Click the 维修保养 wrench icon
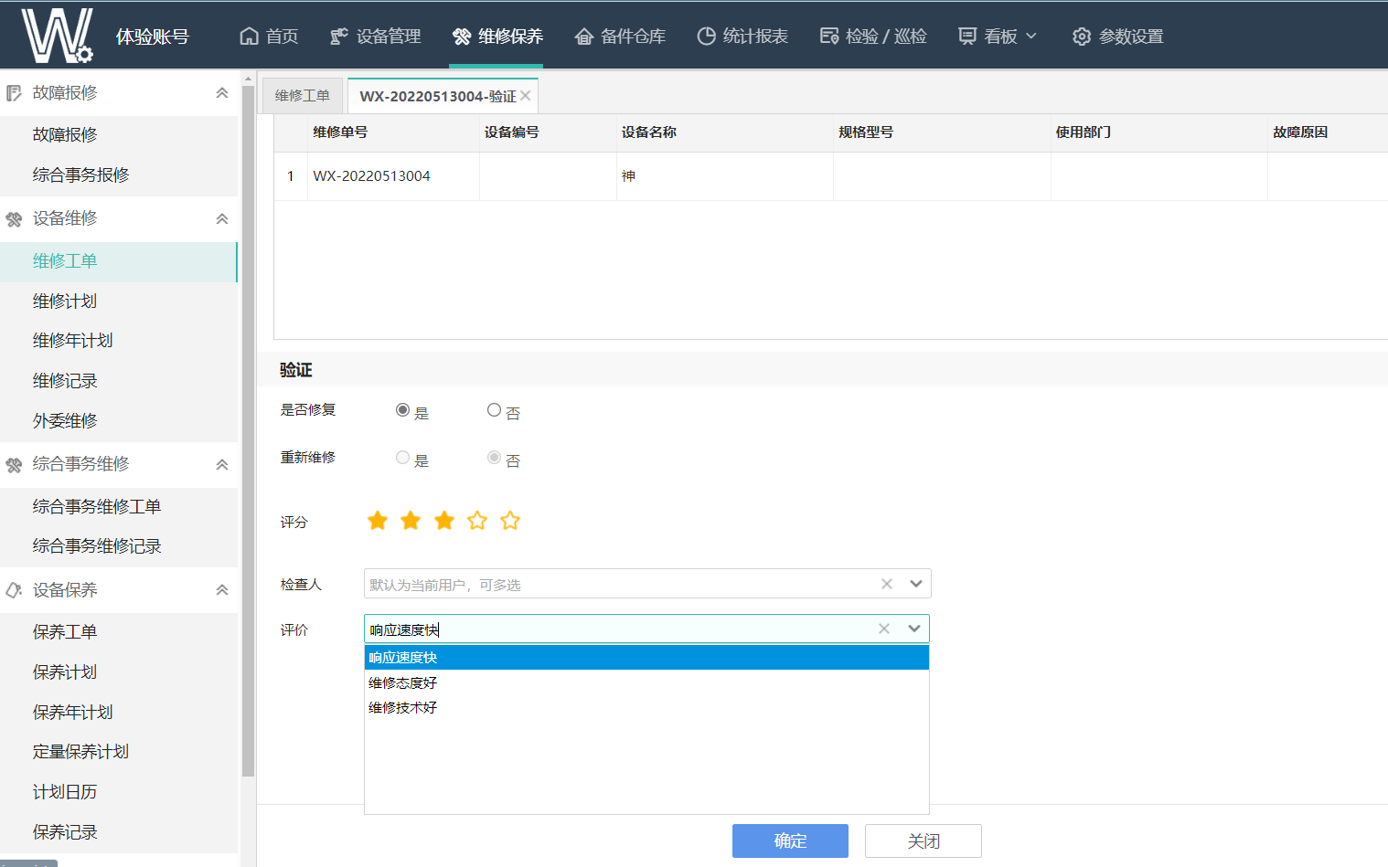This screenshot has width=1388, height=867. click(x=462, y=37)
